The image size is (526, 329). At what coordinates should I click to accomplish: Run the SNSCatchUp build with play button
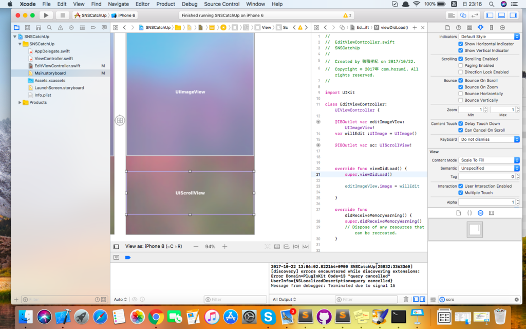point(46,15)
